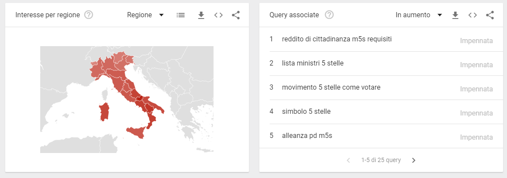This screenshot has height=178, width=507.
Task: Select alleanza pd m5s query
Action: coord(381,136)
